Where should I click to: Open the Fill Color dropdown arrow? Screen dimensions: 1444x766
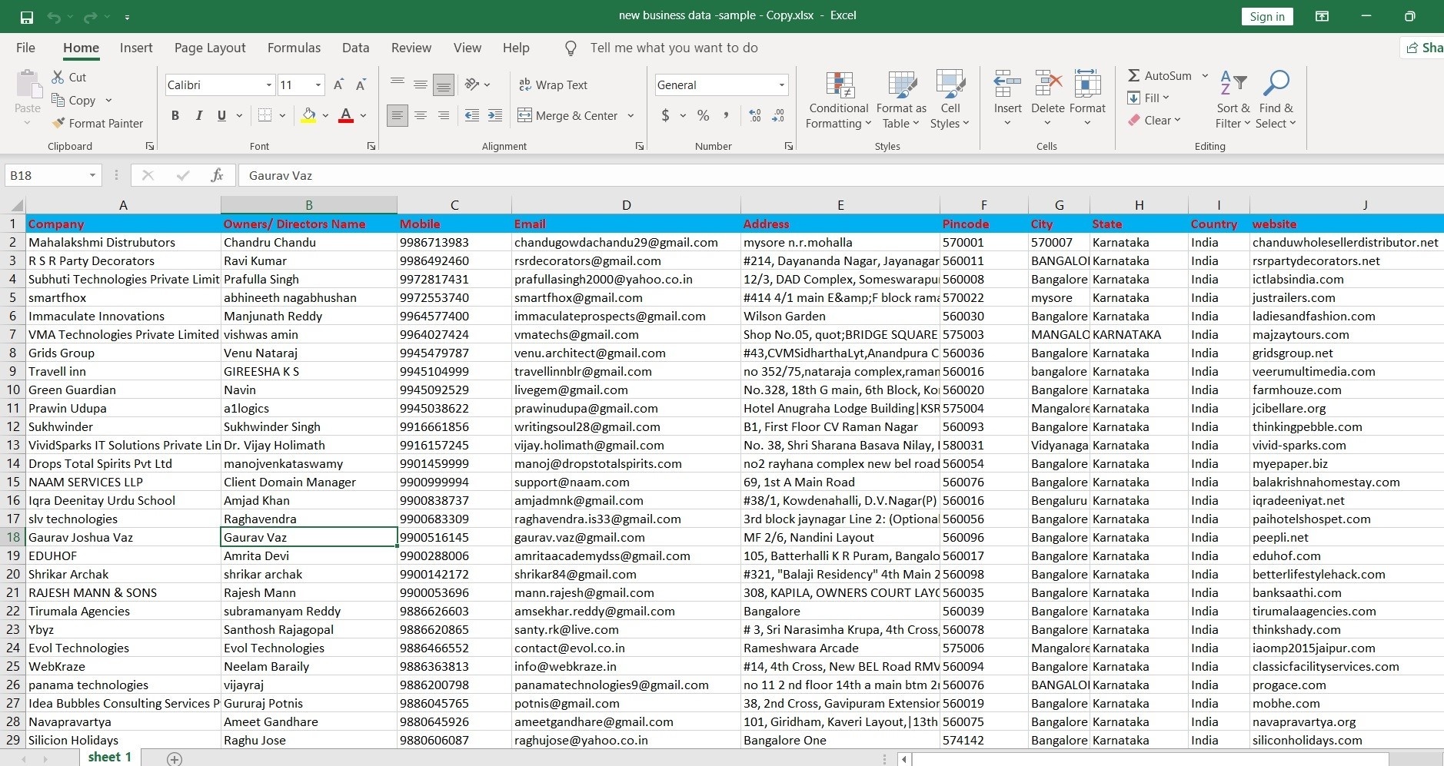[325, 116]
